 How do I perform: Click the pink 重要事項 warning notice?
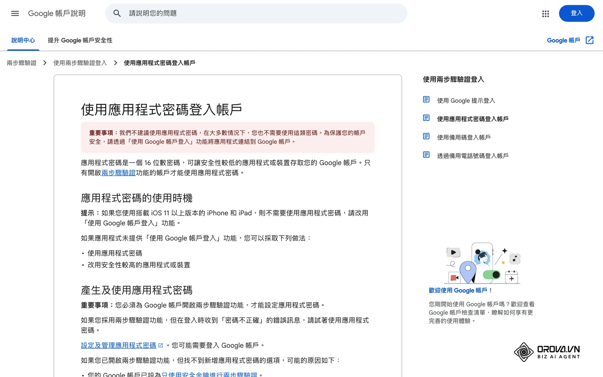pyautogui.click(x=228, y=137)
